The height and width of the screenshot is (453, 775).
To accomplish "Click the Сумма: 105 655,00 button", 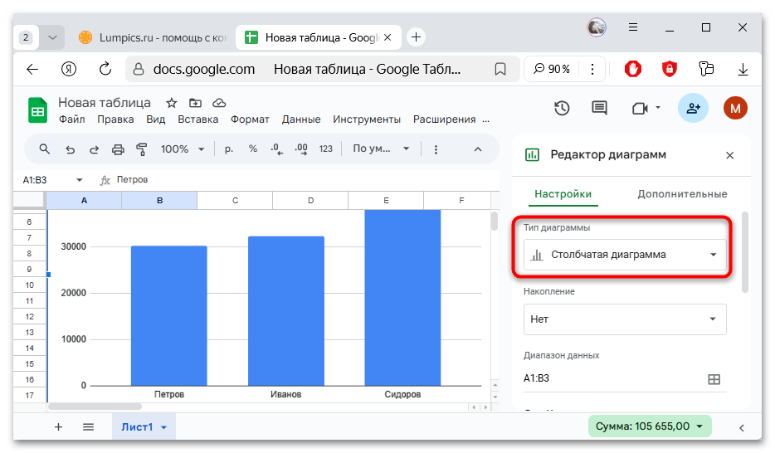I will (650, 426).
